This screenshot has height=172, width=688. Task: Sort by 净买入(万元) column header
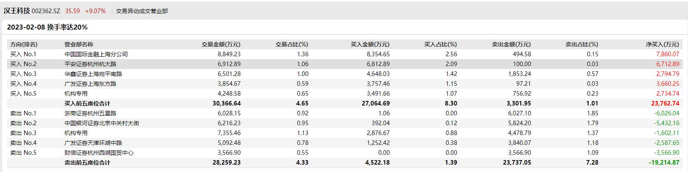662,44
